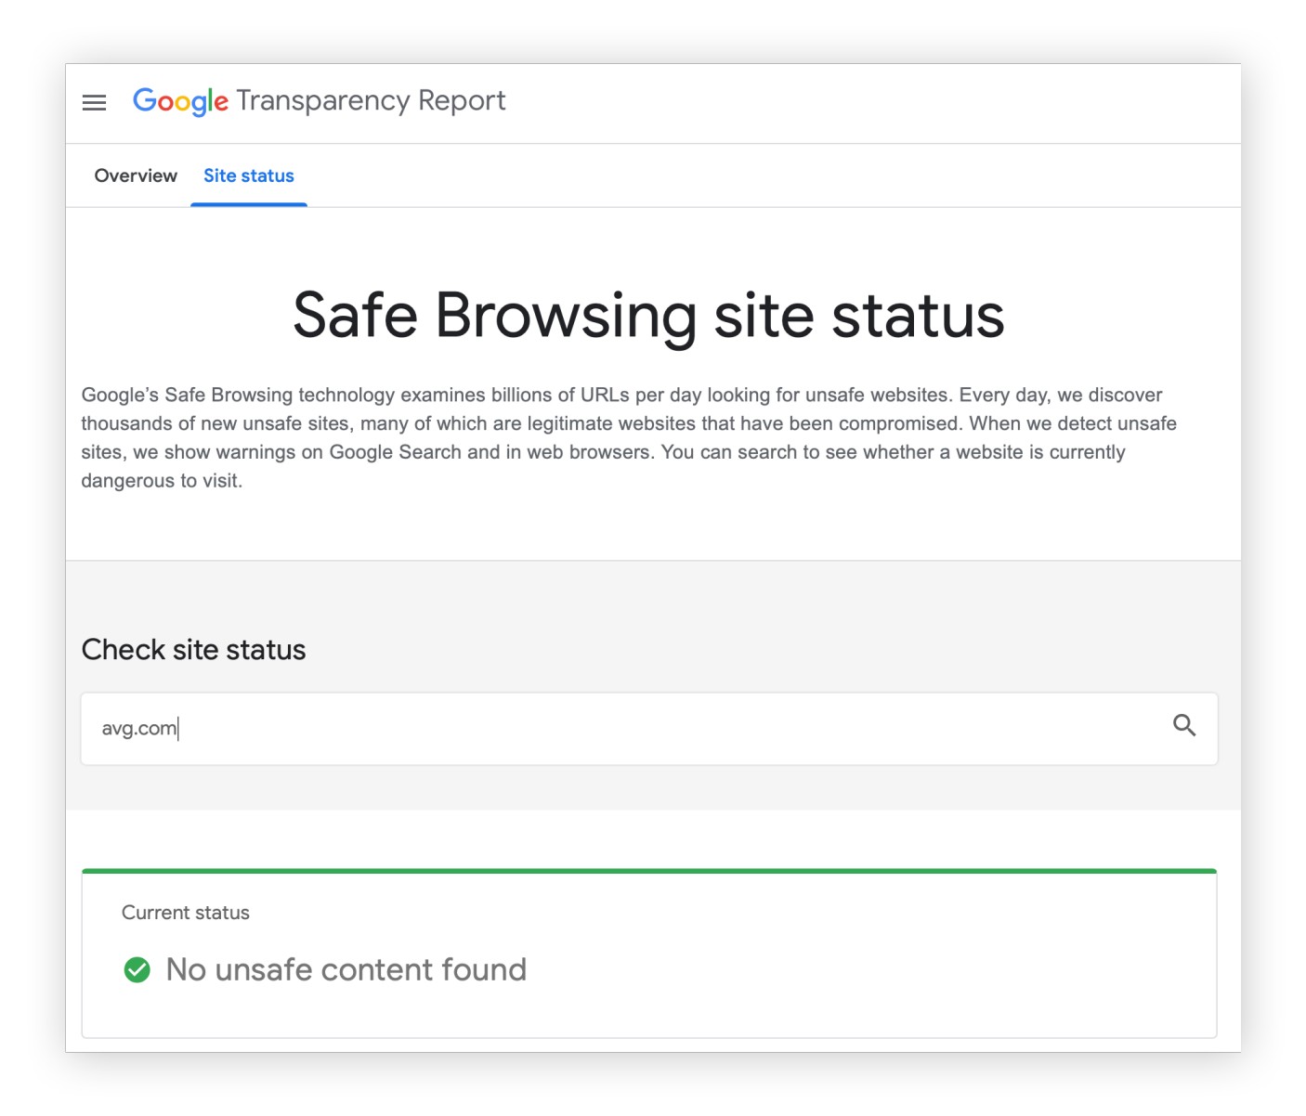Image resolution: width=1306 pixels, height=1116 pixels.
Task: Open the hamburger main menu
Action: [94, 102]
